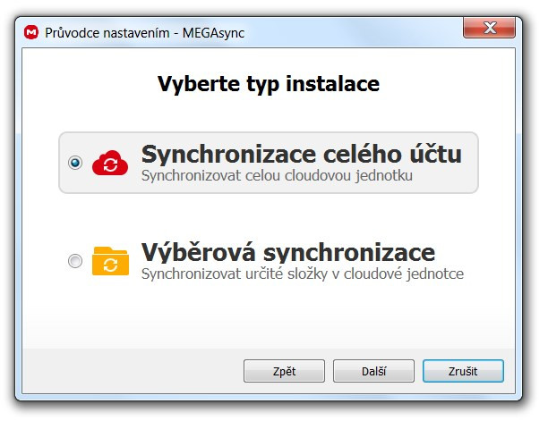The image size is (548, 421).
Task: Click the blank gap between the two sync options
Action: tap(269, 216)
